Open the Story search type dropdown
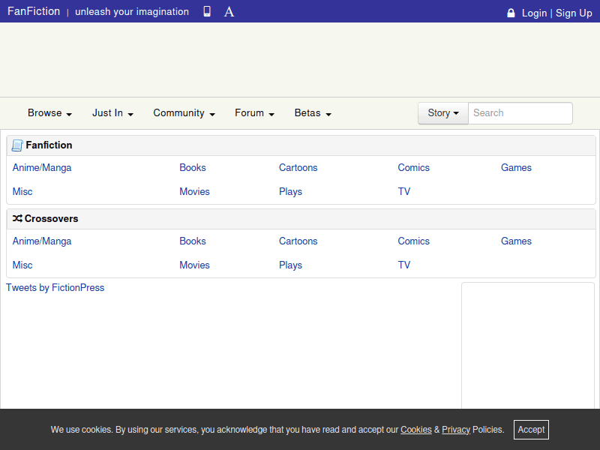 pyautogui.click(x=443, y=113)
